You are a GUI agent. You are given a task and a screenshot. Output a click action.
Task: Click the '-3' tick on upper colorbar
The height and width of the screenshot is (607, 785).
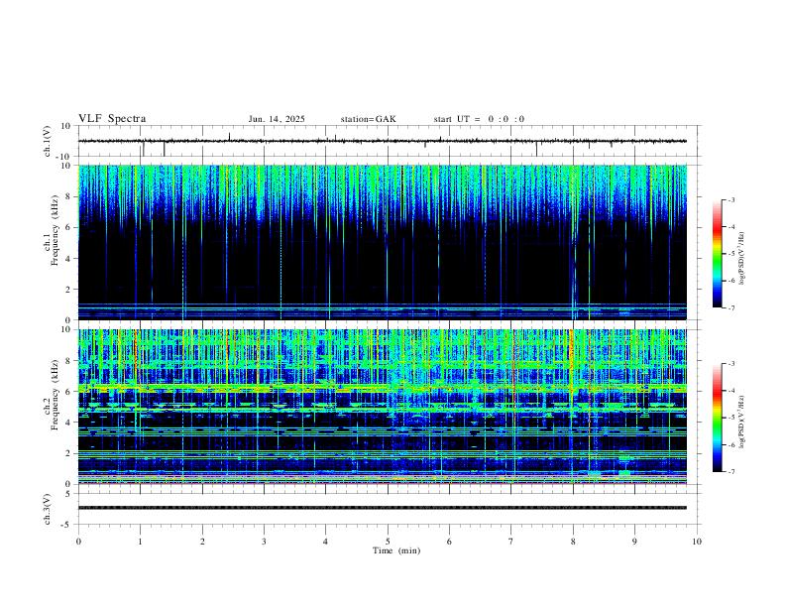pyautogui.click(x=730, y=199)
